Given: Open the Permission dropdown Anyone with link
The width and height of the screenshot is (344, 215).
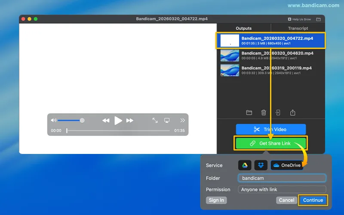Looking at the screenshot, I should click(x=282, y=190).
